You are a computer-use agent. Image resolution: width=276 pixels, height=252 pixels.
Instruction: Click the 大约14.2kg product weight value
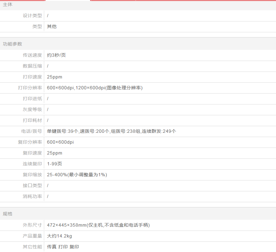59,236
